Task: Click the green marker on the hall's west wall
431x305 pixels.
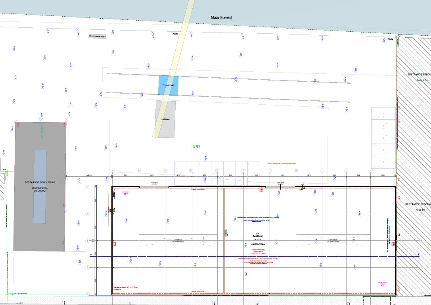Action: [114, 211]
